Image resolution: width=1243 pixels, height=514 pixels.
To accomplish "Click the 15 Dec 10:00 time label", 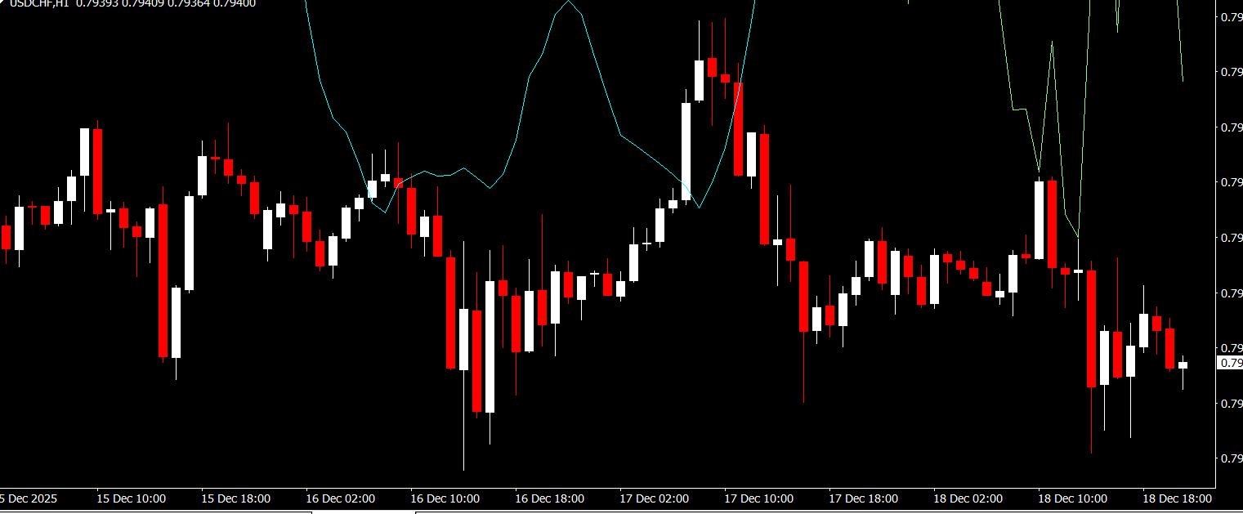I will pos(132,498).
